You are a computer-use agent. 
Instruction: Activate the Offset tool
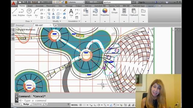click(x=64, y=17)
